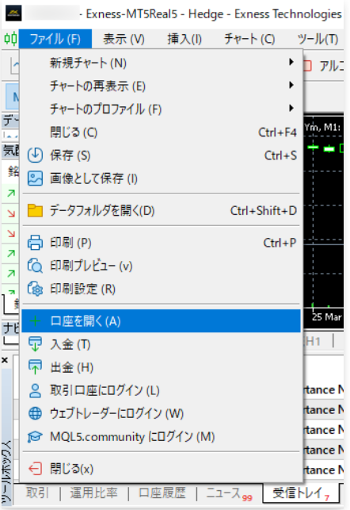The image size is (350, 510).
Task: Switch to the ニュース tab
Action: point(229,493)
